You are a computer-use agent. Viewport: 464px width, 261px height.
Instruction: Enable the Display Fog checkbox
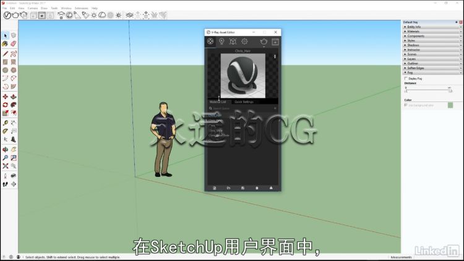[x=406, y=79]
